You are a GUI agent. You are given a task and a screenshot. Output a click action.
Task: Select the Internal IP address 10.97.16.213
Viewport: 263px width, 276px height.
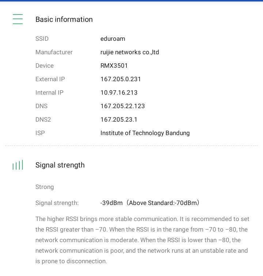pos(119,92)
